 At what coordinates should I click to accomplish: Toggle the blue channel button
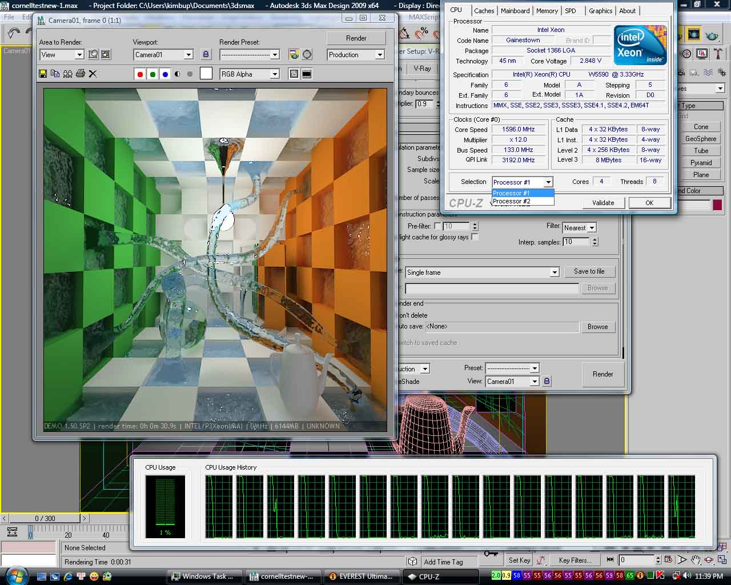(165, 74)
